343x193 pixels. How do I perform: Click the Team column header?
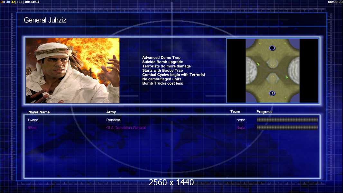point(235,112)
